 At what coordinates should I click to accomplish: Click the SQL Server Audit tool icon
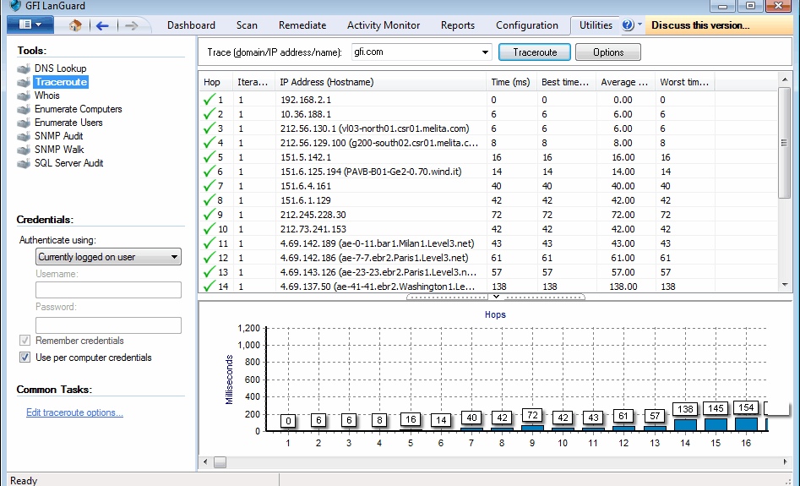(x=24, y=163)
